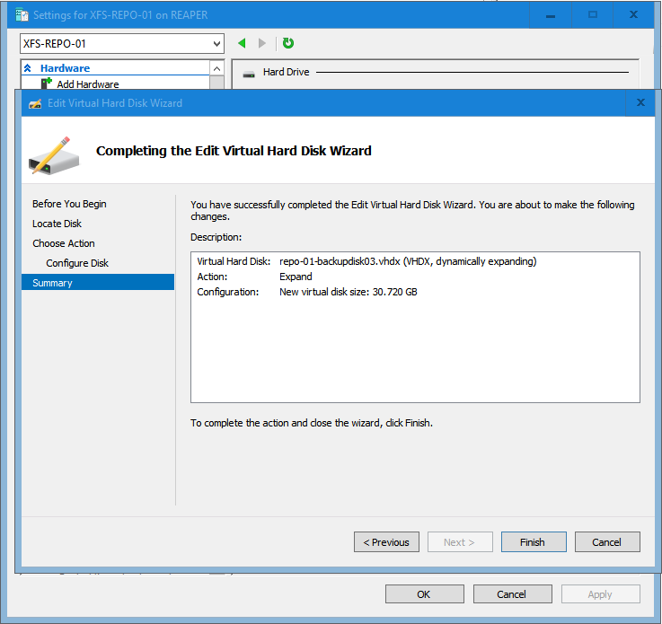Maximize the Settings window

click(x=592, y=14)
